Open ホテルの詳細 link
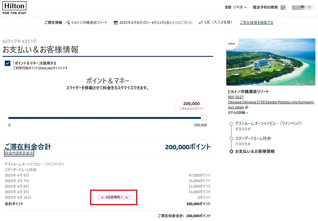The width and height of the screenshot is (318, 221). [x=238, y=112]
